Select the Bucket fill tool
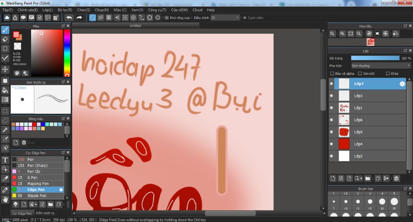 coord(5,90)
